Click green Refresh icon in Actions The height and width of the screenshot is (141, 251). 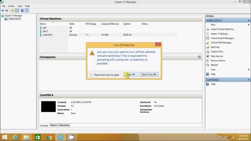(207, 65)
